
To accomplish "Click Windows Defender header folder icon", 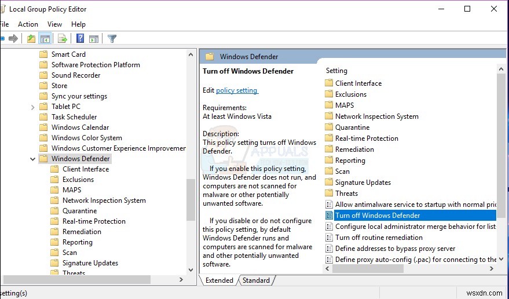I will tap(210, 57).
